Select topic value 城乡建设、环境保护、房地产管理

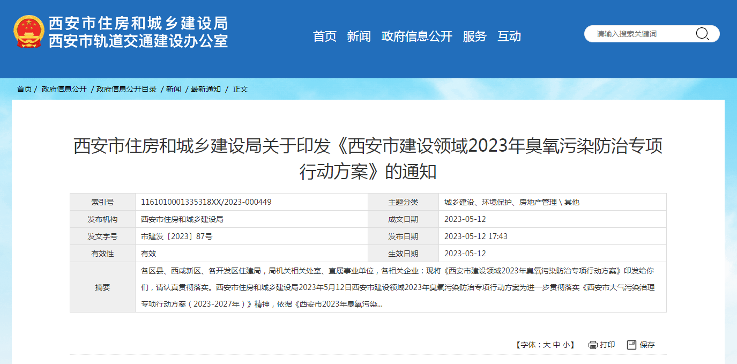500,202
